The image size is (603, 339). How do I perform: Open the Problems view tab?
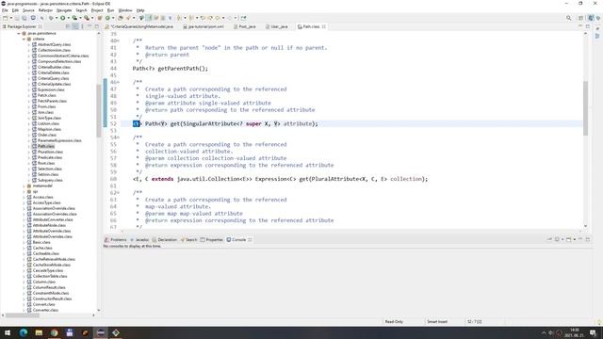(x=115, y=239)
